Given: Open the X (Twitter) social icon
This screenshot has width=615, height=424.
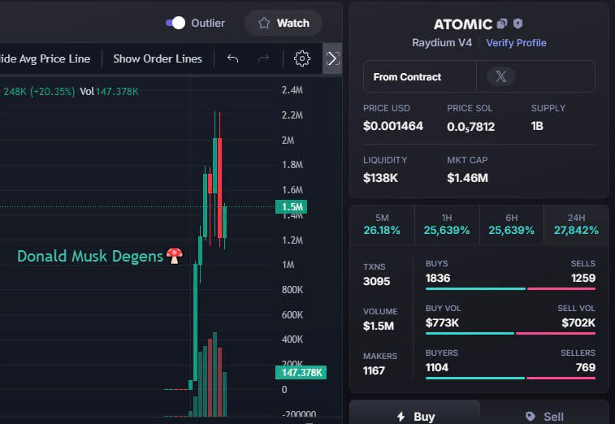Looking at the screenshot, I should coord(500,76).
